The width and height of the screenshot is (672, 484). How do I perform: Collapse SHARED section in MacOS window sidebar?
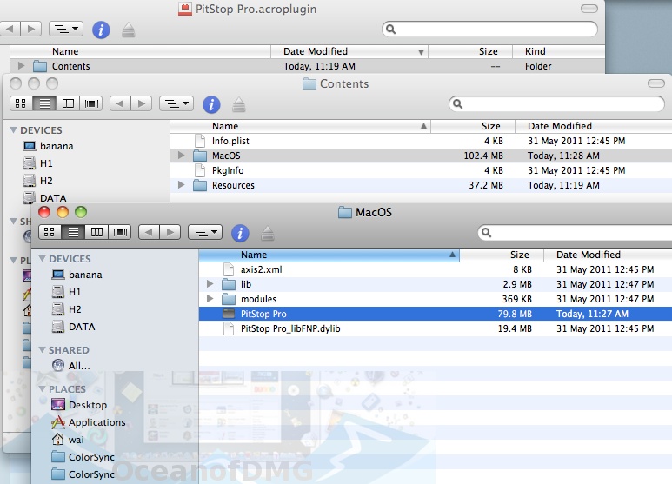42,350
